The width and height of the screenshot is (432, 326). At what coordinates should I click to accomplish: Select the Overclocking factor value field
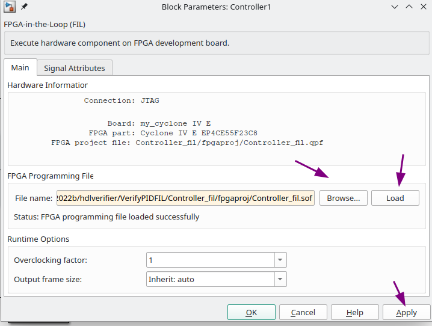(211, 260)
